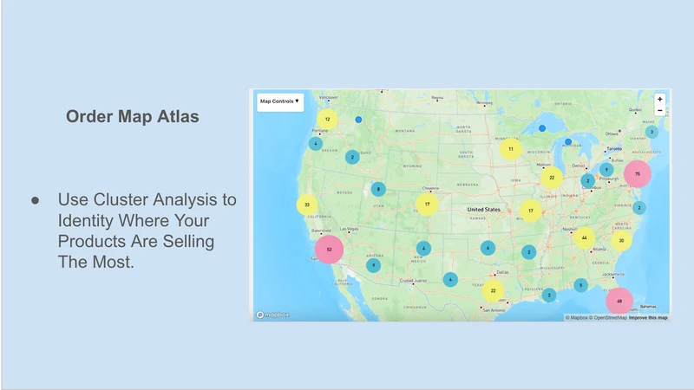The width and height of the screenshot is (694, 390).
Task: Click the Dallas city label
Action: 502,272
